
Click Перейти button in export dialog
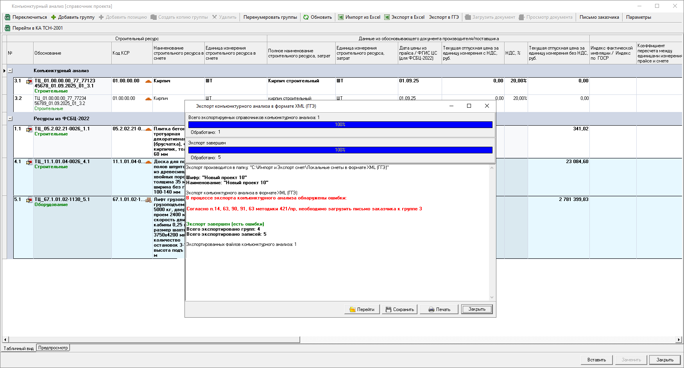[x=362, y=309]
